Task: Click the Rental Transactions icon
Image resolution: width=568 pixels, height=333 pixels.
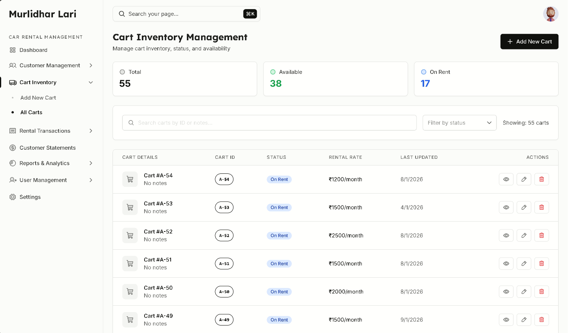Action: click(12, 131)
